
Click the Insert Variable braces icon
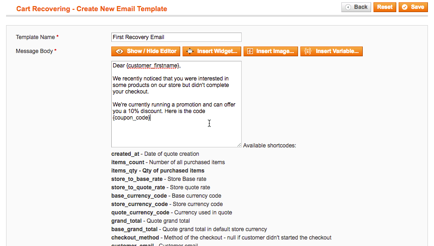point(307,51)
